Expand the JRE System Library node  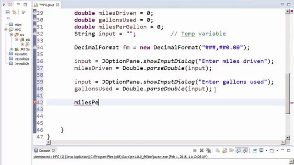(11, 49)
